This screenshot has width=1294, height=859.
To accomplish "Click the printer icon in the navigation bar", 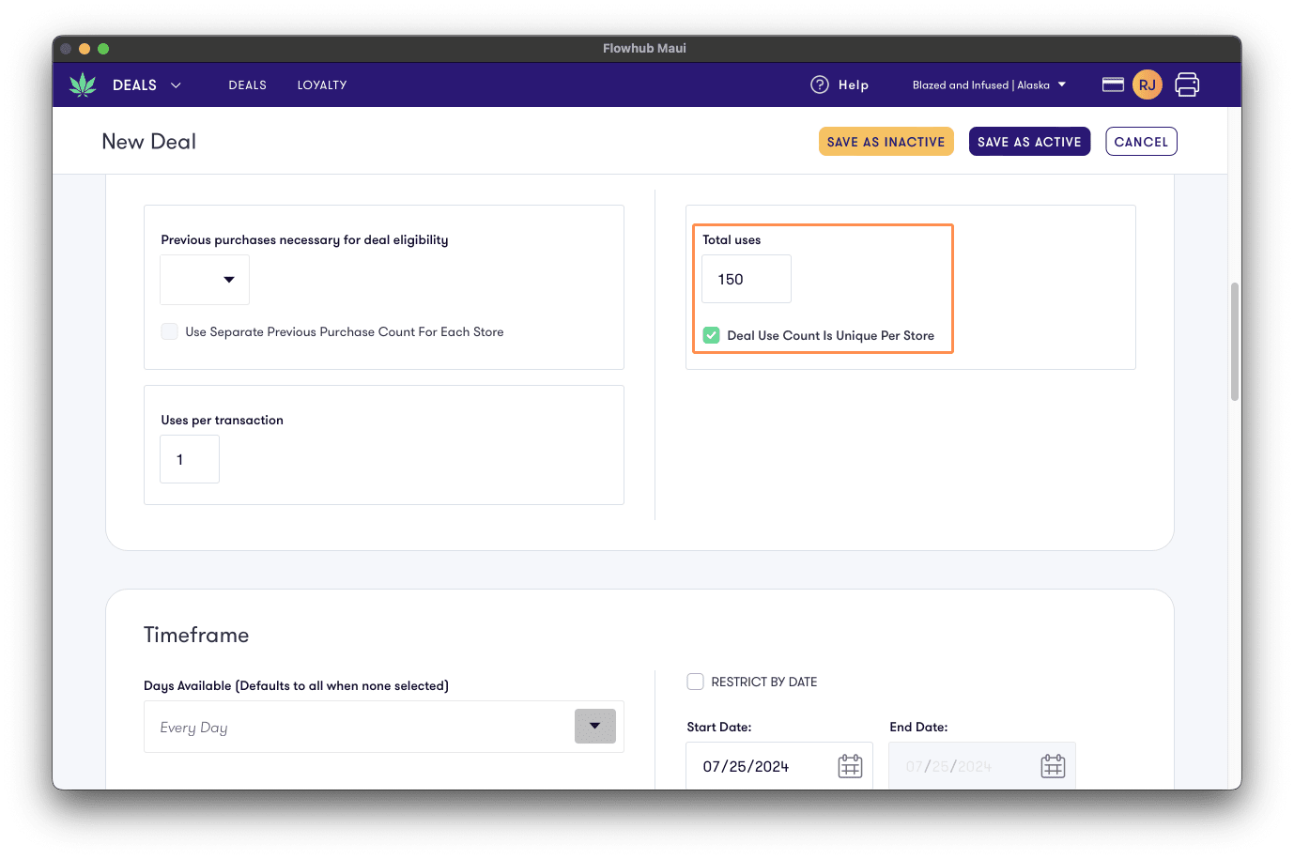I will click(1187, 84).
